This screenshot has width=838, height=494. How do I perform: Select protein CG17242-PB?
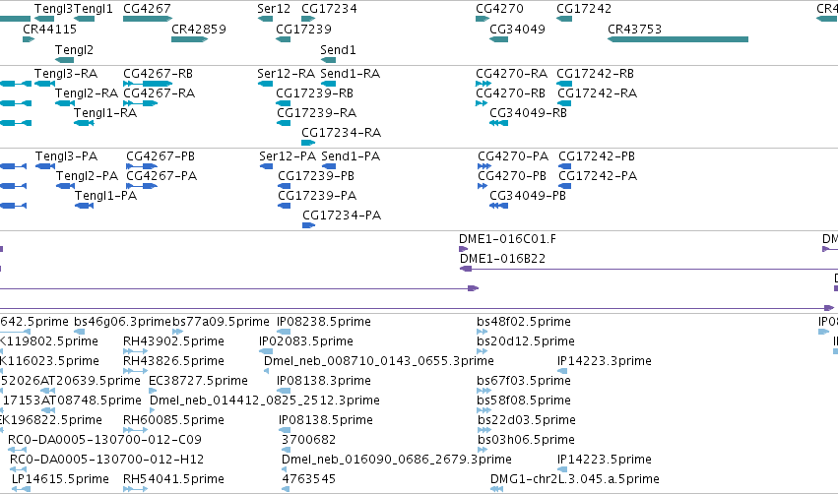(x=597, y=155)
